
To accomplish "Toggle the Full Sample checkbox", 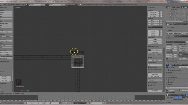I will (167, 67).
